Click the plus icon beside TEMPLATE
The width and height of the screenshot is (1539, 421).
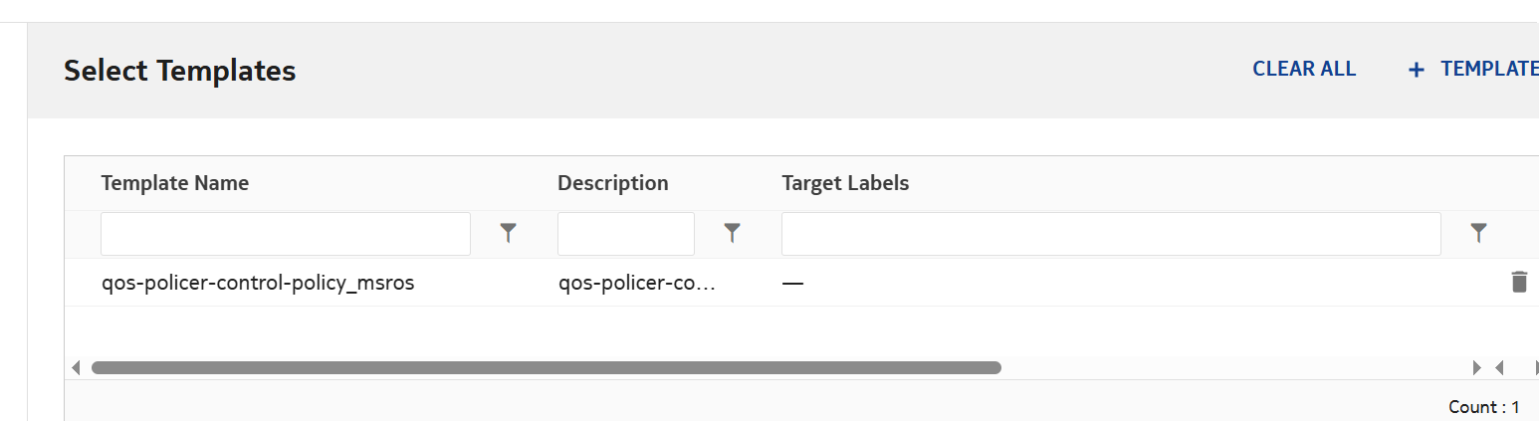coord(1417,70)
